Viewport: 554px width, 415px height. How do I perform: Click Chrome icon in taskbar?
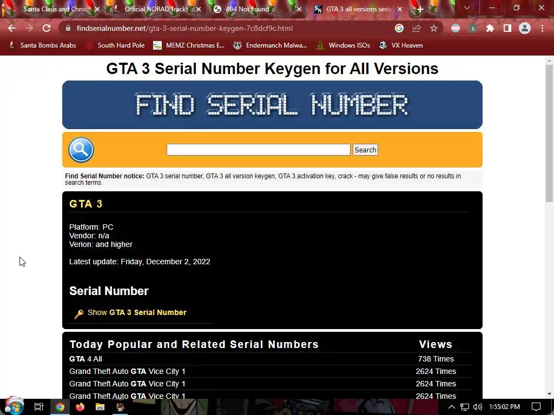click(x=60, y=407)
